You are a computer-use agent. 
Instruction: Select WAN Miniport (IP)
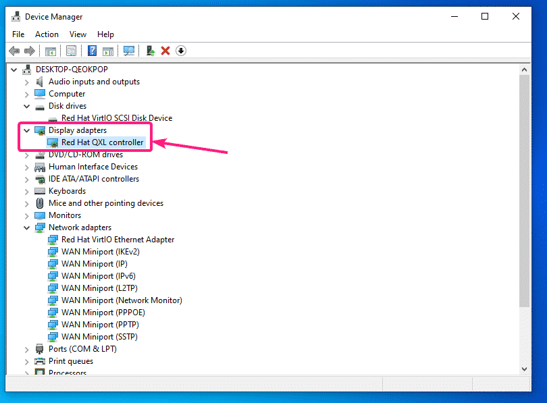pyautogui.click(x=94, y=264)
